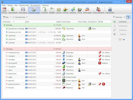Open the События toolbar icon
Viewport: 133px width, 100px height.
(x=44, y=10)
